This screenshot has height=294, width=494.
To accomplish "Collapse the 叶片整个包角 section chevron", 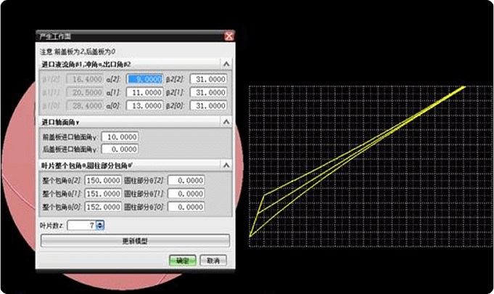I will click(226, 166).
